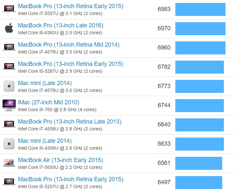Click score bar for 6983 result
This screenshot has height=192, width=233.
pyautogui.click(x=200, y=9)
